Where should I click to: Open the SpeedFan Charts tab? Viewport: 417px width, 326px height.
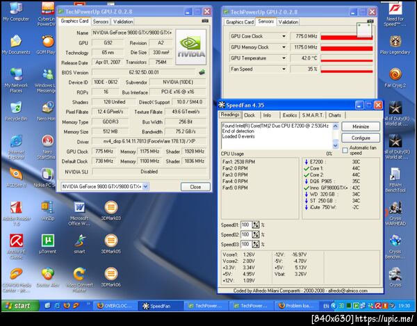(x=334, y=115)
